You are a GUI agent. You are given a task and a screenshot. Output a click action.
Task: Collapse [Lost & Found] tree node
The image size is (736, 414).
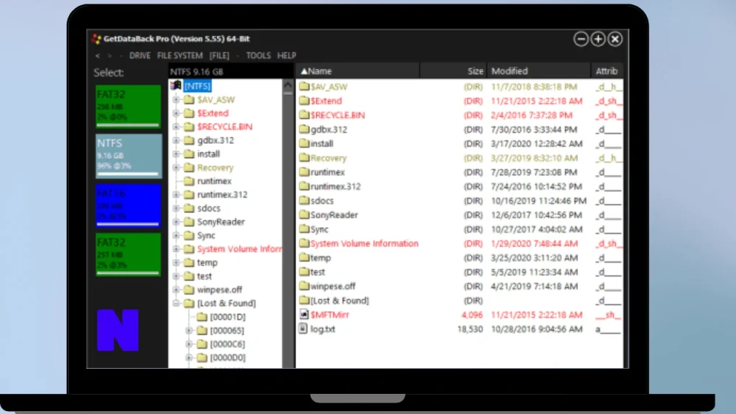[176, 303]
